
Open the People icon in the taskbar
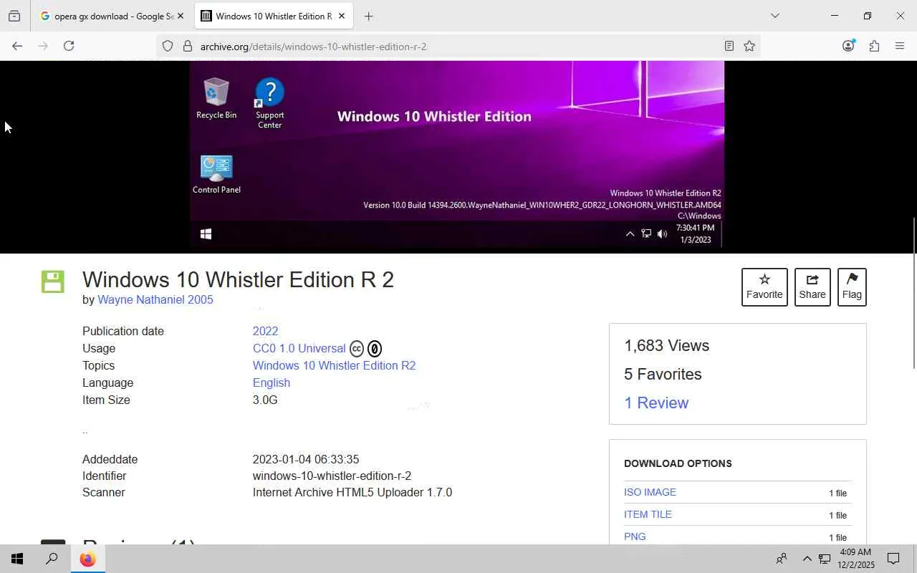click(x=782, y=559)
